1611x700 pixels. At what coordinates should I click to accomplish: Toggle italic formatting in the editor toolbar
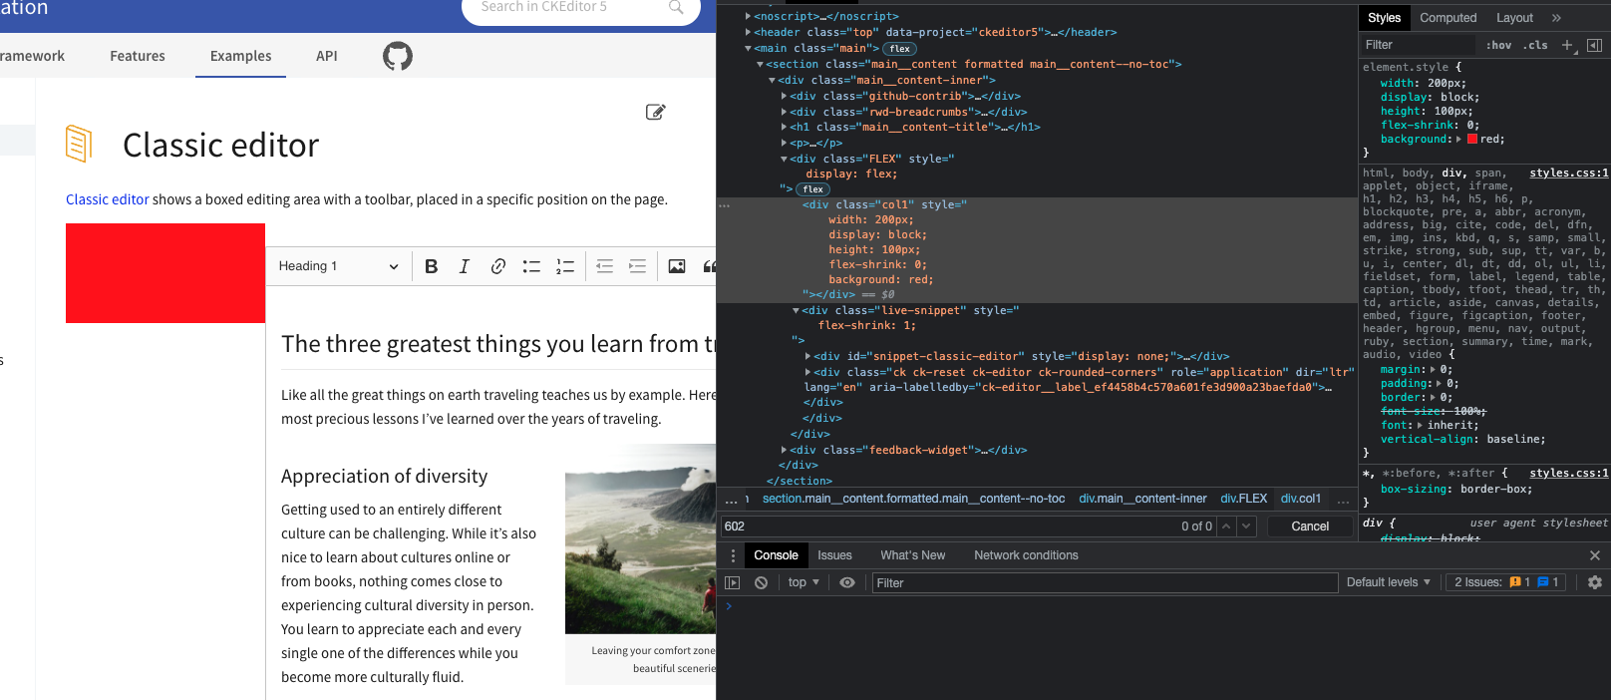[x=465, y=266]
